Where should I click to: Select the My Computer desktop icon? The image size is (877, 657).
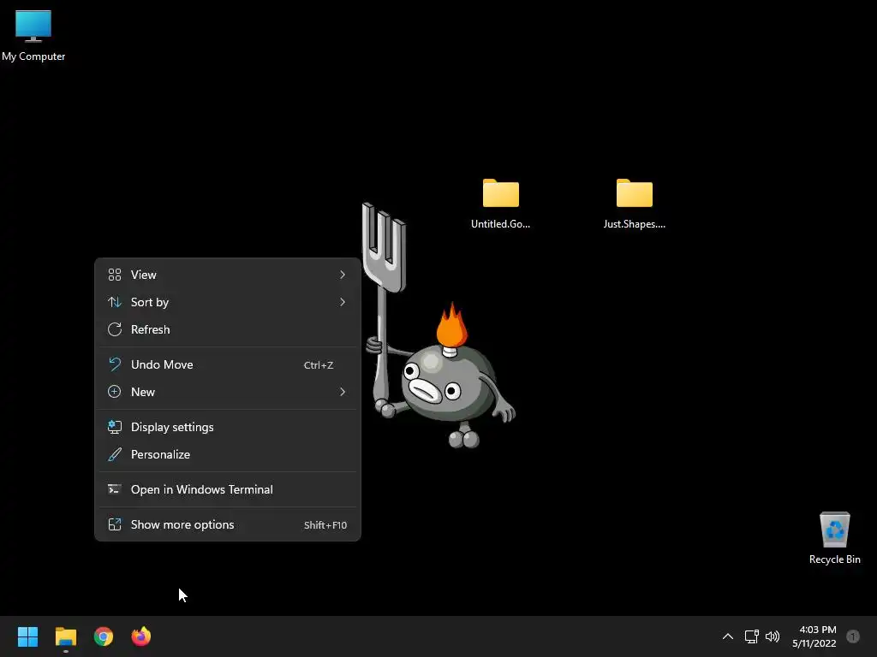point(33,34)
